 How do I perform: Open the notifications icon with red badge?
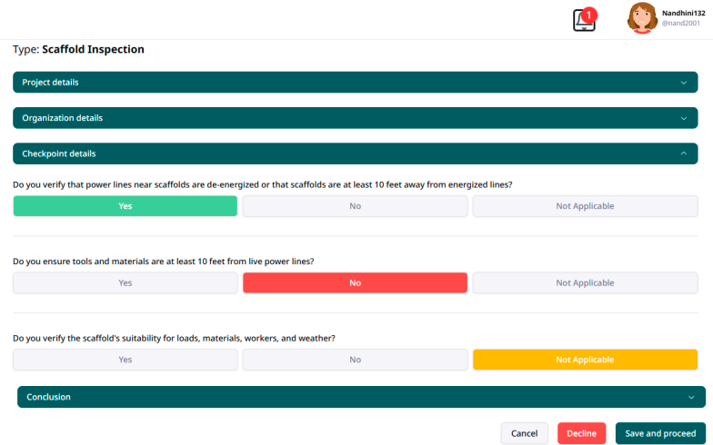[x=584, y=20]
